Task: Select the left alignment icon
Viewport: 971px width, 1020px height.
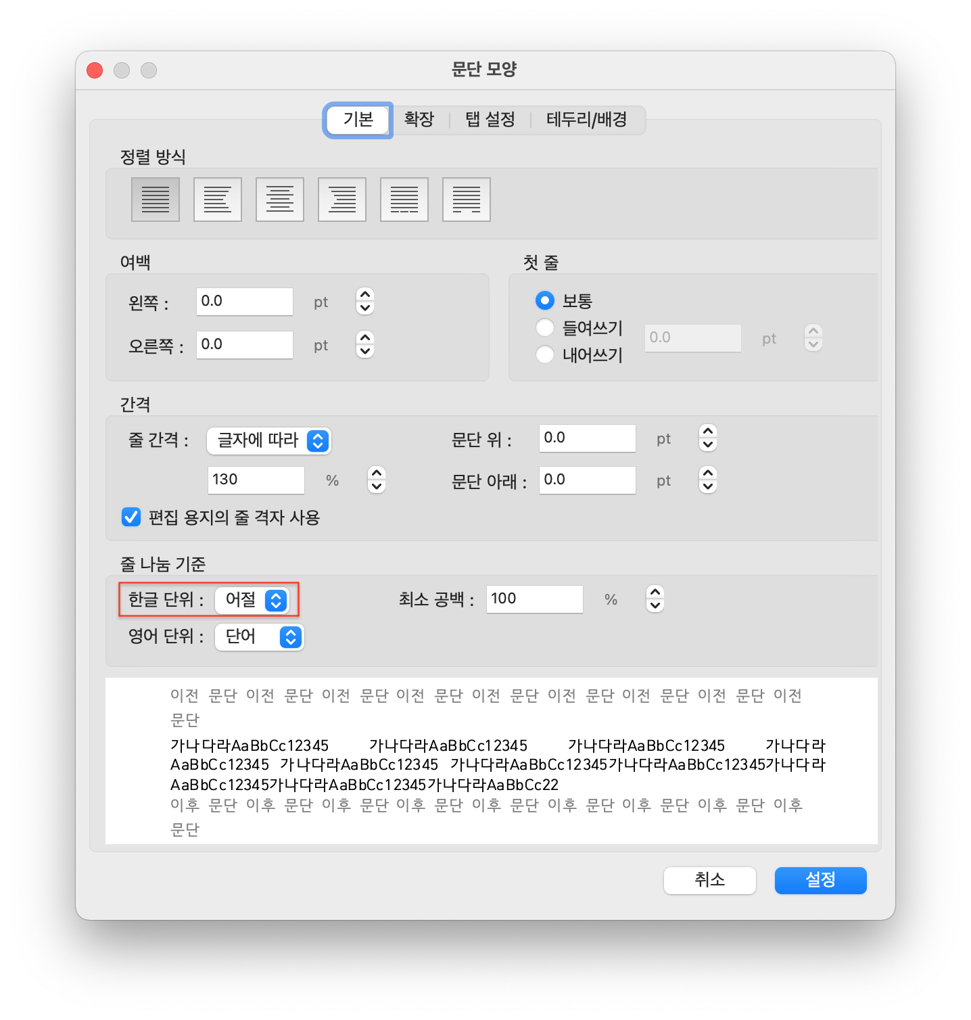Action: (217, 200)
